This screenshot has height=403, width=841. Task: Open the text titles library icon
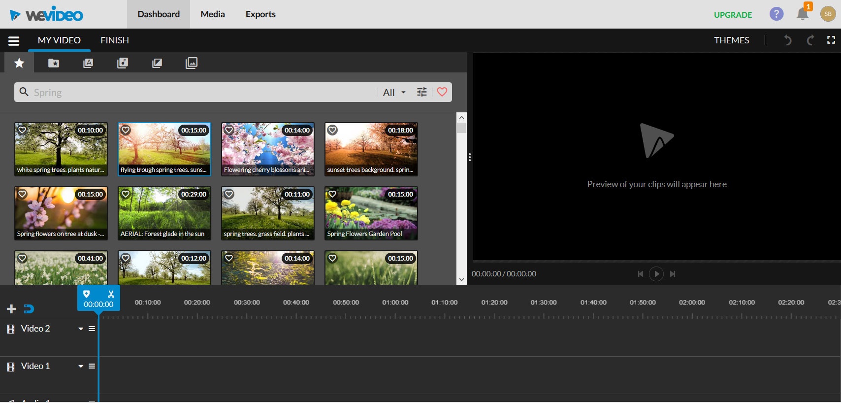pyautogui.click(x=88, y=63)
